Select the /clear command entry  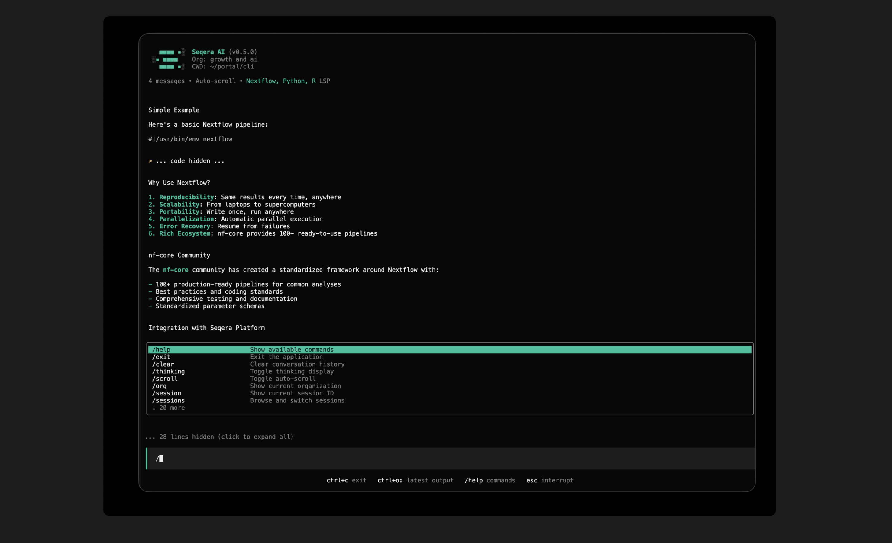click(x=450, y=364)
